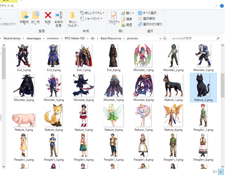
Task: Expand chevron after common in breadcrumb
Action: tap(62, 38)
